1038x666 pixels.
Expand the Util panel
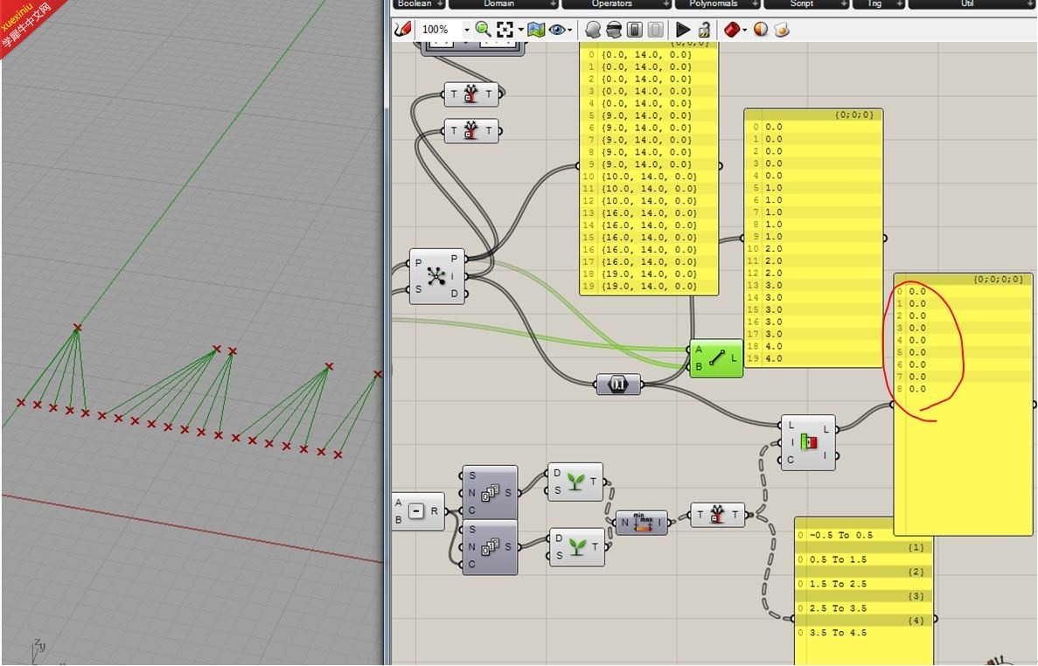click(972, 4)
